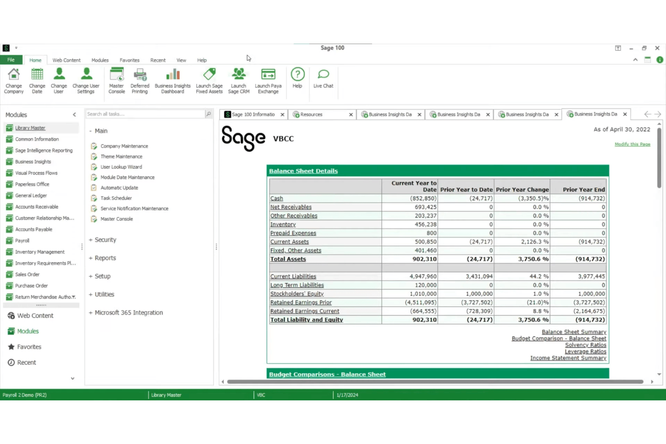The width and height of the screenshot is (666, 444).
Task: Open the Modules ribbon tab
Action: (x=100, y=60)
